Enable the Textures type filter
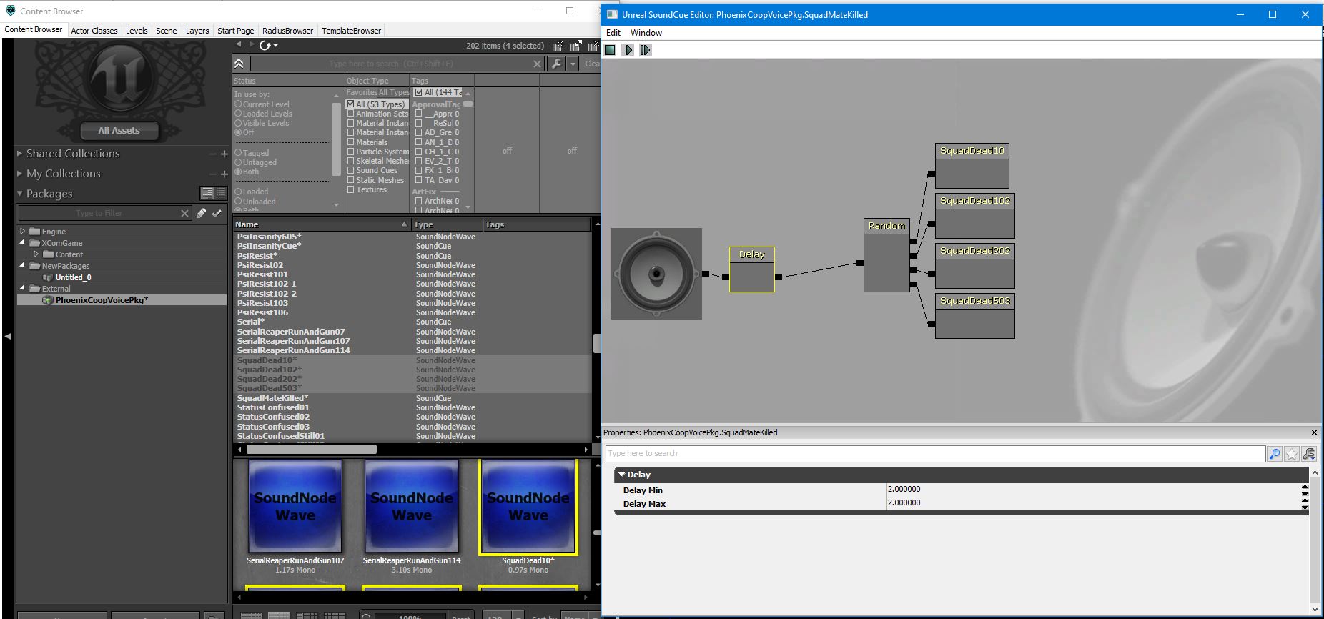The width and height of the screenshot is (1324, 619). pos(351,189)
